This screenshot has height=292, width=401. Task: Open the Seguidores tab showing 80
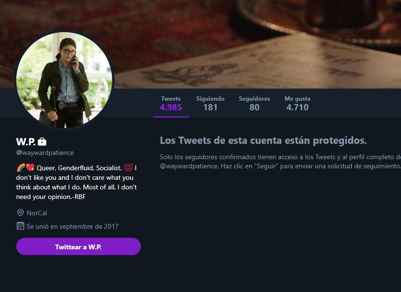254,104
